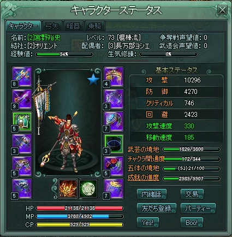Click the blue star favorite icon
This screenshot has height=237, width=232.
[x=93, y=80]
